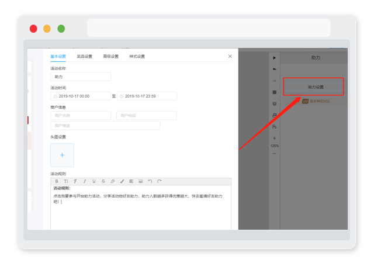Click the undo arrow in rules editor
The width and height of the screenshot is (374, 263).
pyautogui.click(x=150, y=181)
